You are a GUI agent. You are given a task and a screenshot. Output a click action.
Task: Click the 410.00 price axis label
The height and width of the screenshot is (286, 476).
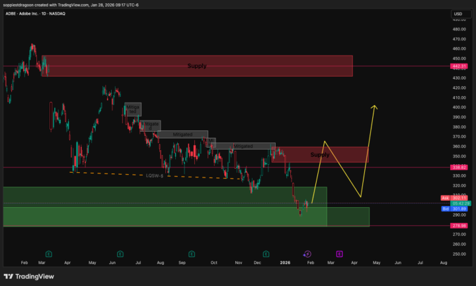point(459,97)
